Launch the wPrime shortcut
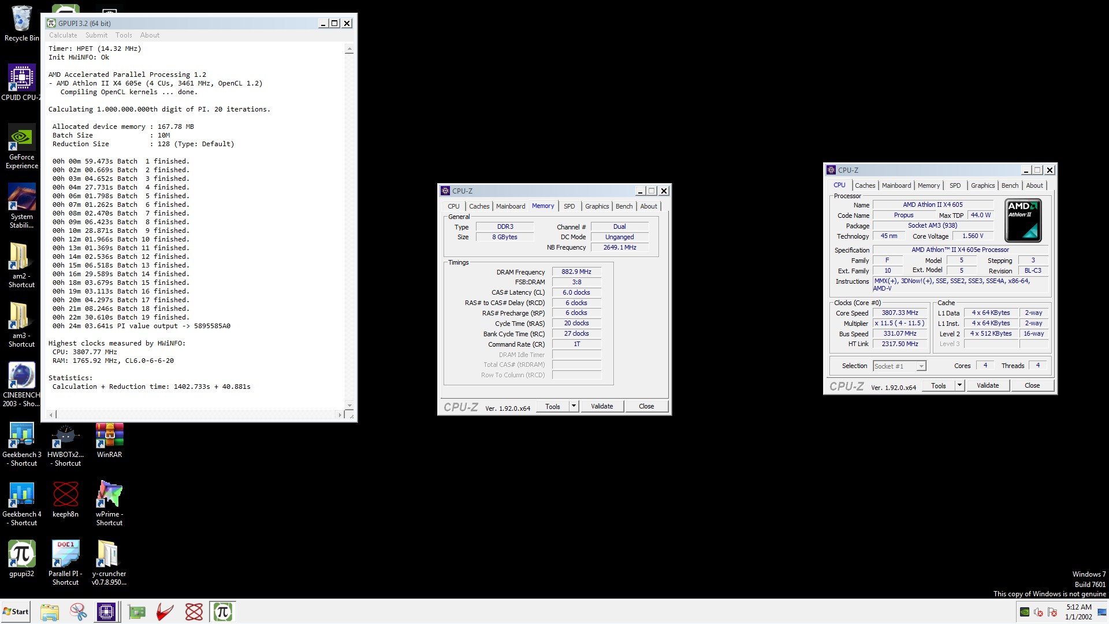 (109, 504)
